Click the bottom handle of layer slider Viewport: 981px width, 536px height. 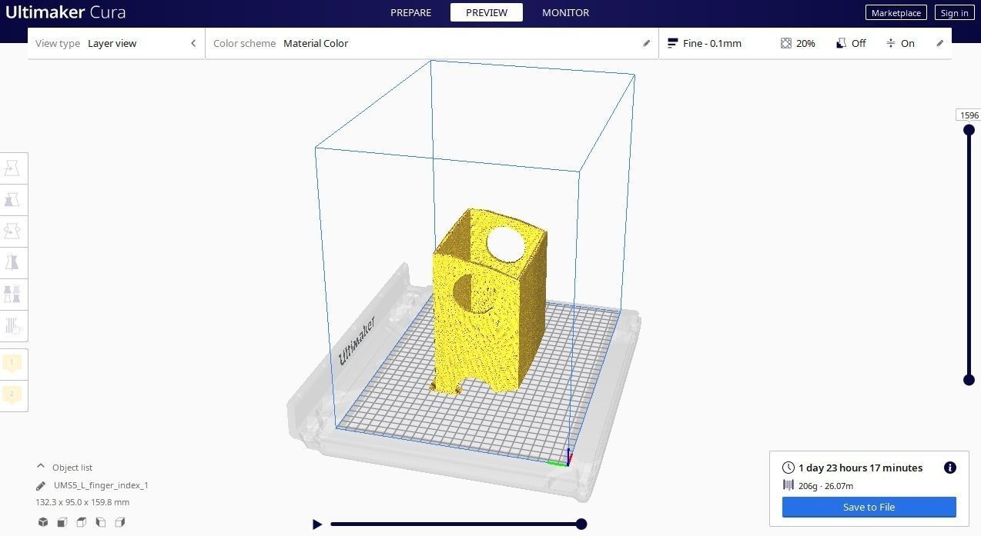(969, 380)
